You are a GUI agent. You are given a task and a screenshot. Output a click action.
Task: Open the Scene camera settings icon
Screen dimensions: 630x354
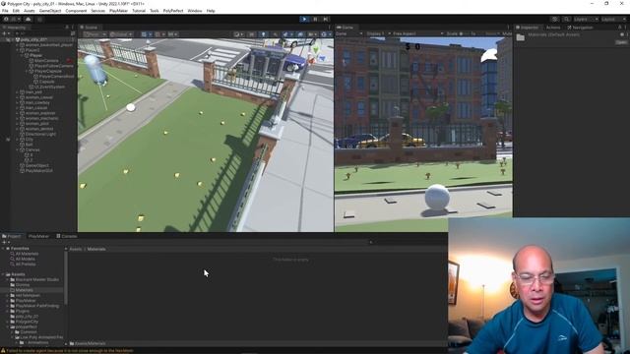click(x=313, y=34)
